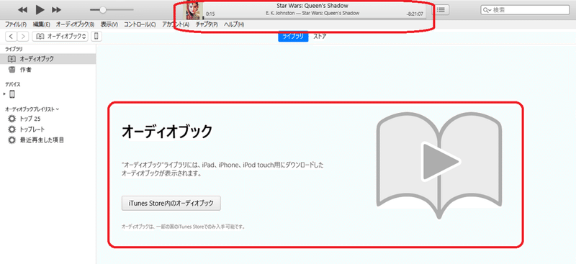Click the playback progress bar under the title
The height and width of the screenshot is (264, 576).
pyautogui.click(x=315, y=19)
